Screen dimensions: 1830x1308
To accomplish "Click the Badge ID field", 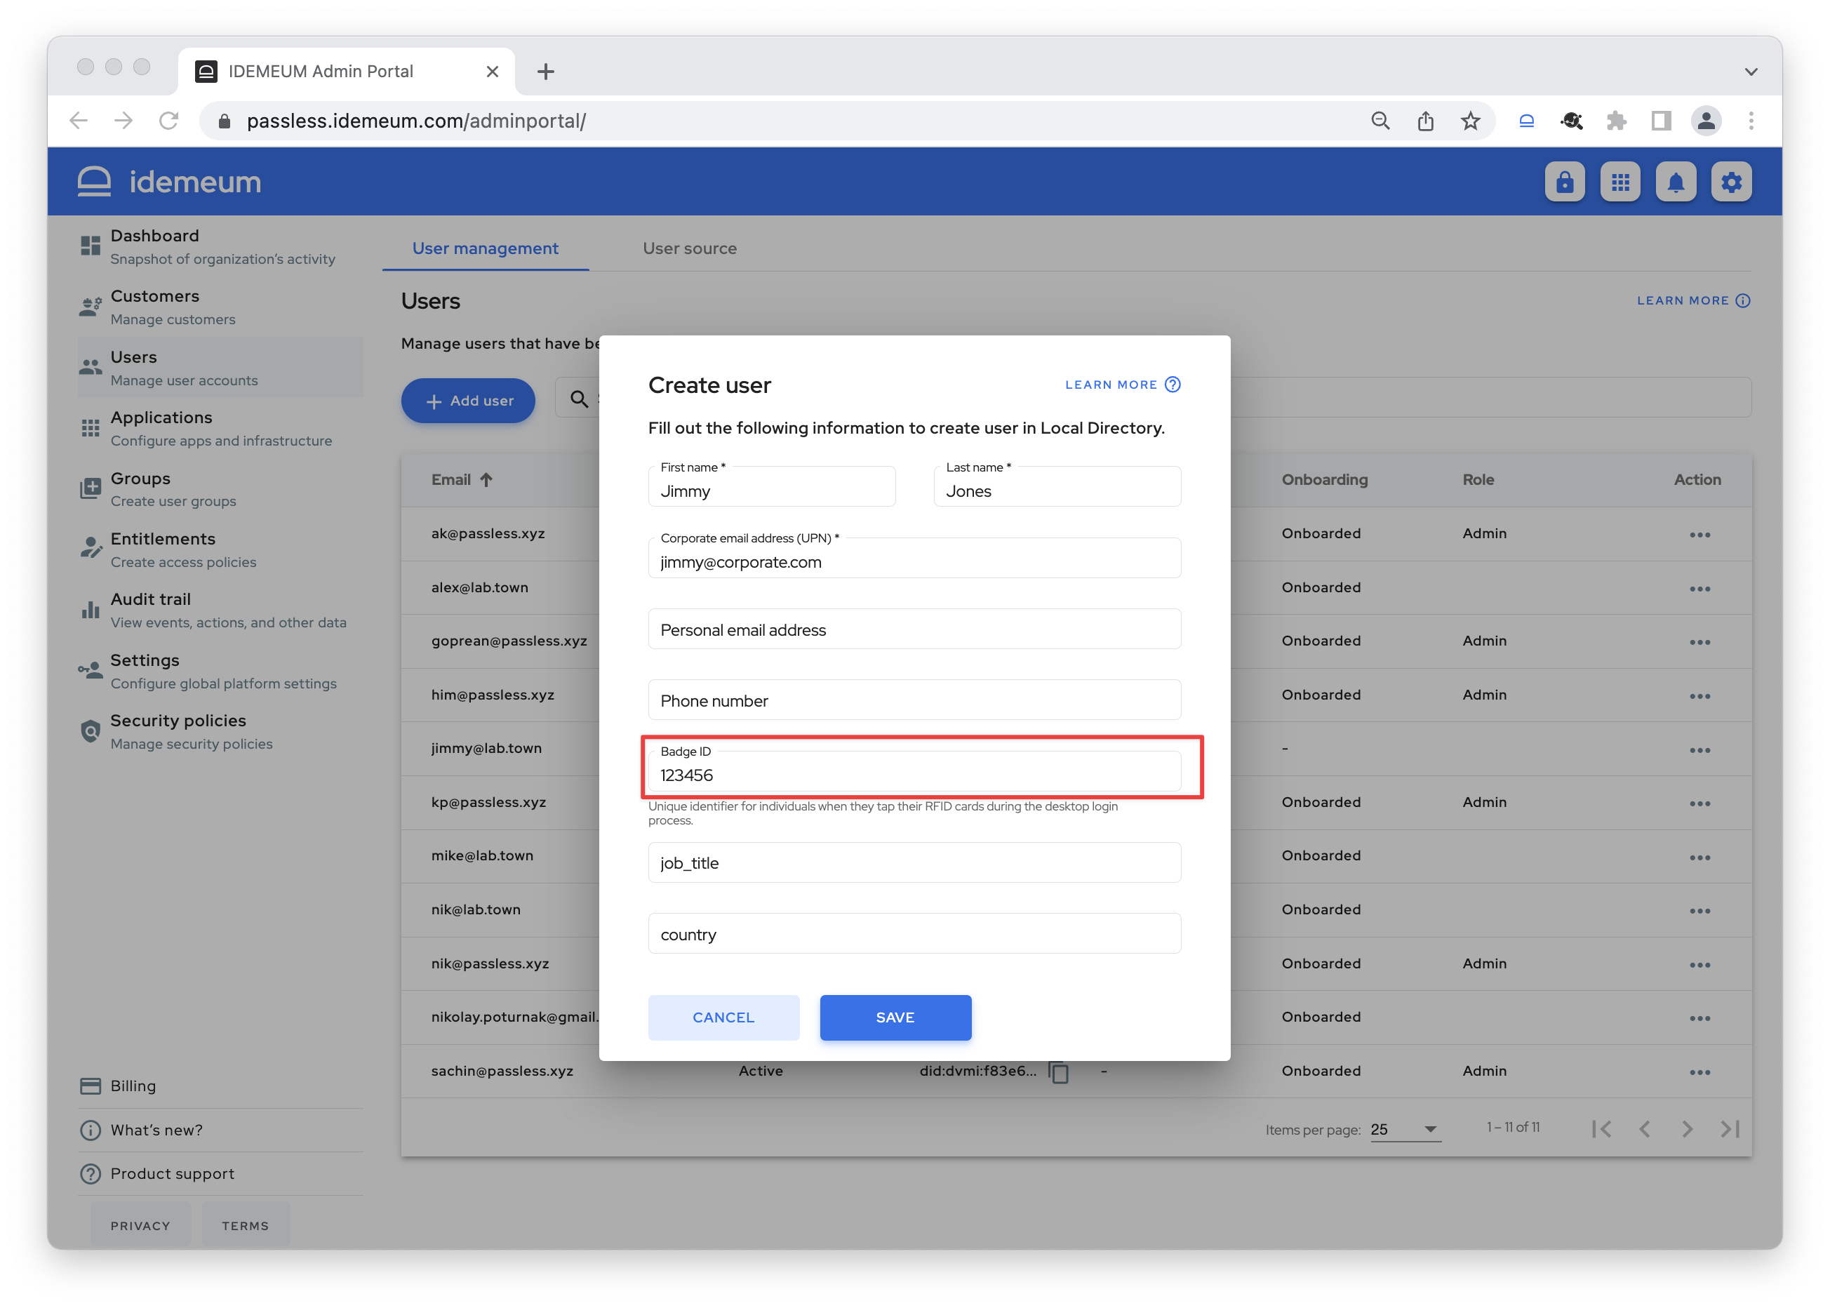I will (x=914, y=770).
